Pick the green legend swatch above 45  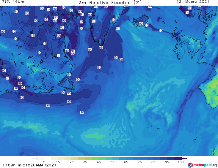coord(95,159)
